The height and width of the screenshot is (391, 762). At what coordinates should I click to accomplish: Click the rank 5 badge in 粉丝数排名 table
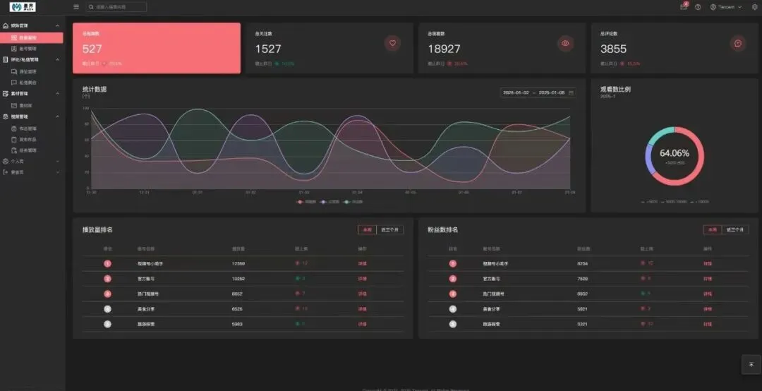click(453, 324)
